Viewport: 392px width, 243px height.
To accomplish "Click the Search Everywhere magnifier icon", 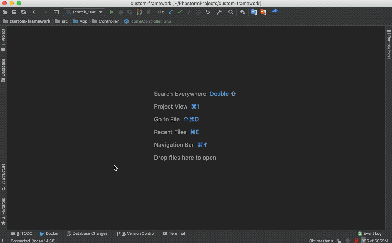I will (231, 12).
